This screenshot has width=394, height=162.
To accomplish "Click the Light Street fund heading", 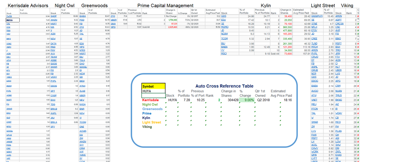I will (x=323, y=6).
